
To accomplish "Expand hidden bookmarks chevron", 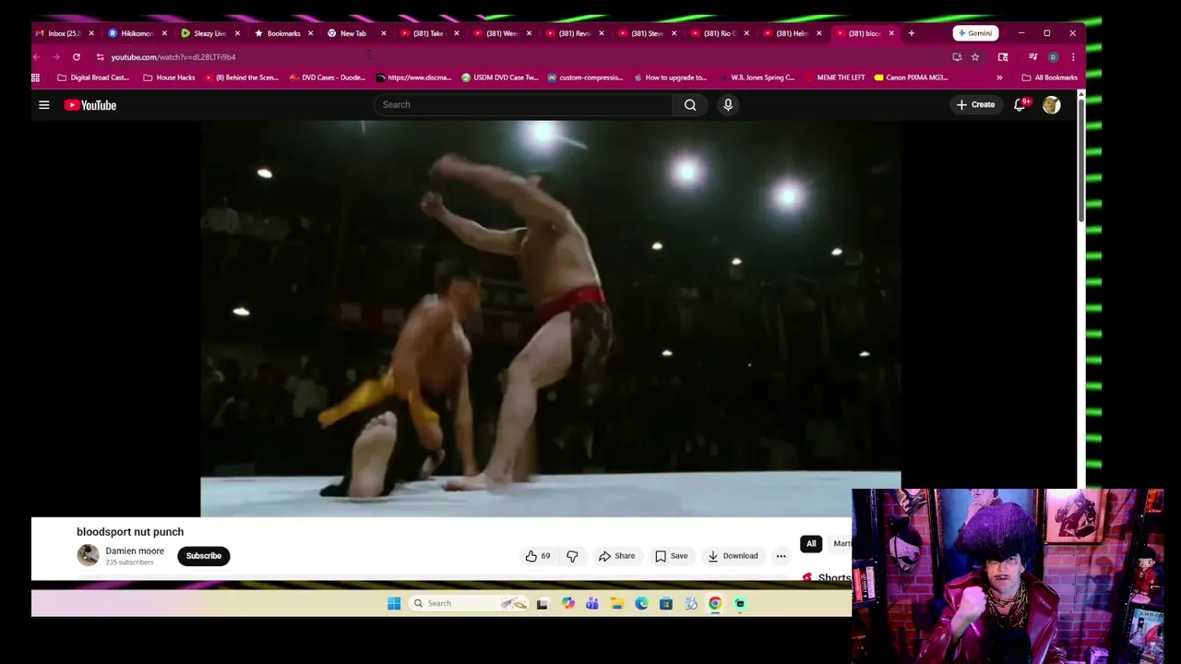I will click(x=999, y=77).
